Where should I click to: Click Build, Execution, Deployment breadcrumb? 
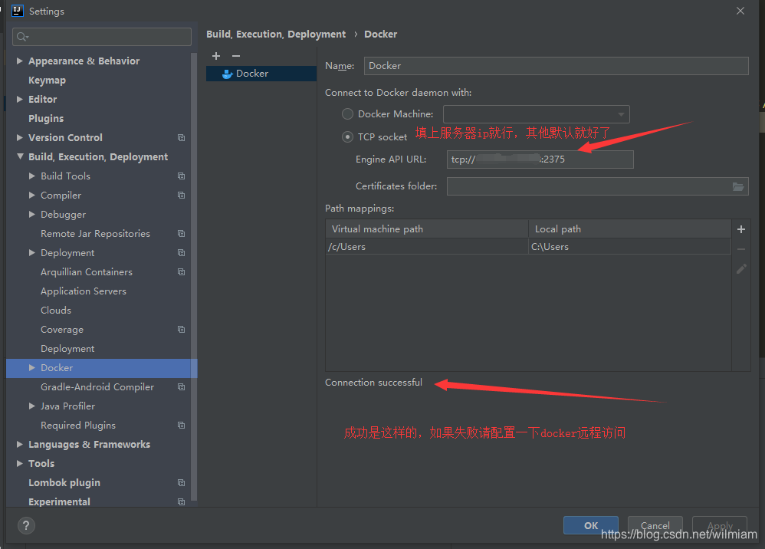(276, 35)
